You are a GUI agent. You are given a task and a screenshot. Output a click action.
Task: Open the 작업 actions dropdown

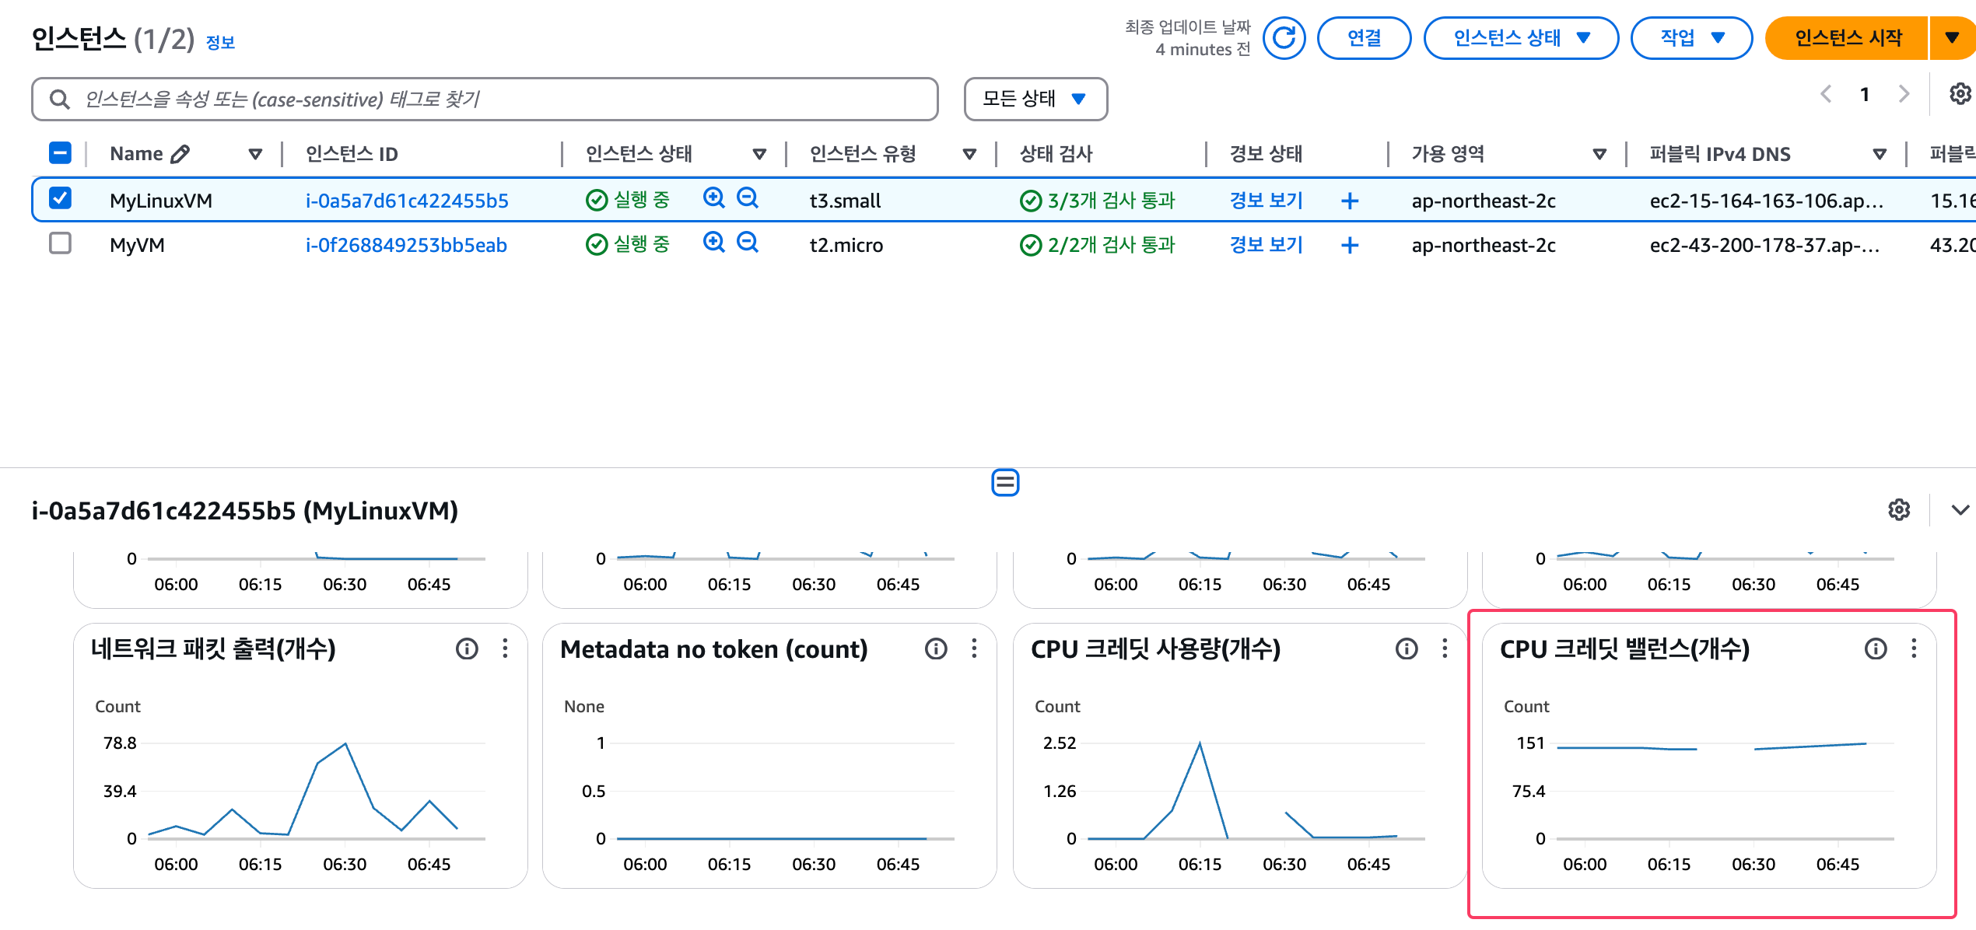1690,38
